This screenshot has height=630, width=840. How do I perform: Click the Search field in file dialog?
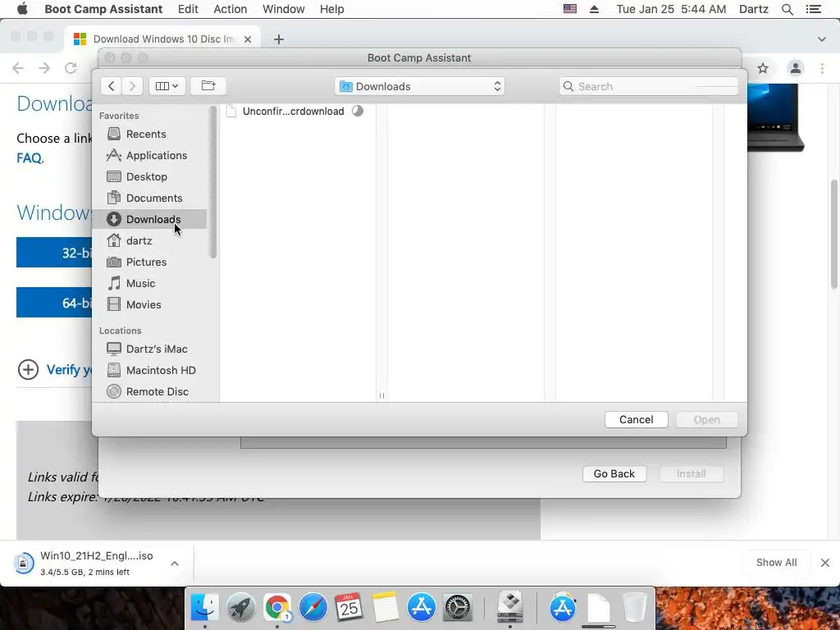(649, 86)
